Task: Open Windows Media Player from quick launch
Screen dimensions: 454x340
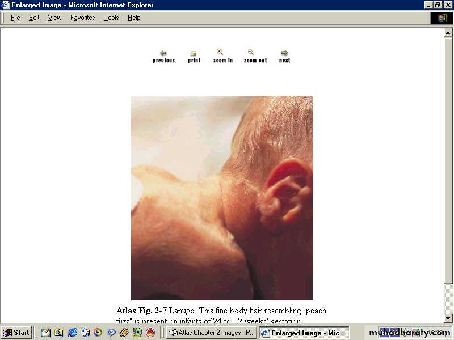Action: 98,333
